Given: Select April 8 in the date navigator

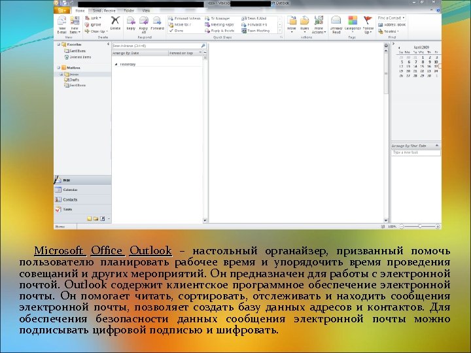Looking at the screenshot, I should [x=423, y=62].
